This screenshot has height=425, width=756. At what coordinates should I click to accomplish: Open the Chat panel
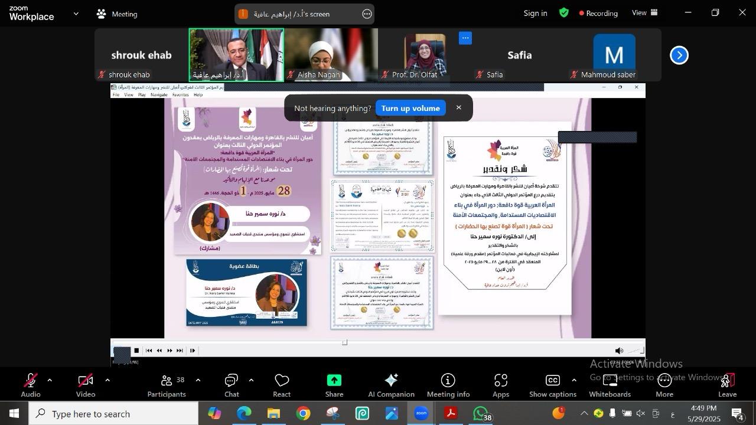232,385
